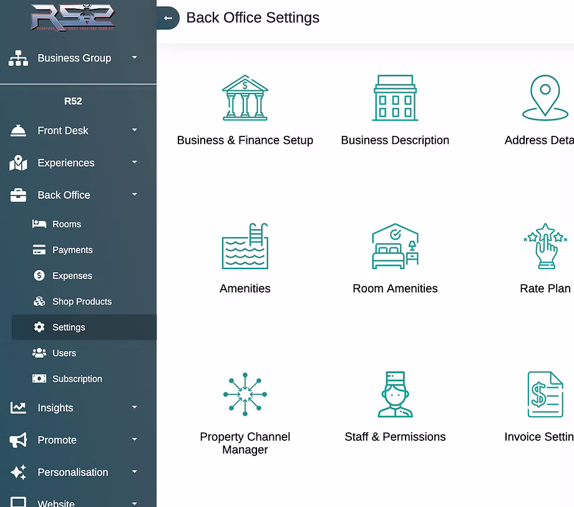Open Payments in Back Office menu
The image size is (574, 507).
72,250
